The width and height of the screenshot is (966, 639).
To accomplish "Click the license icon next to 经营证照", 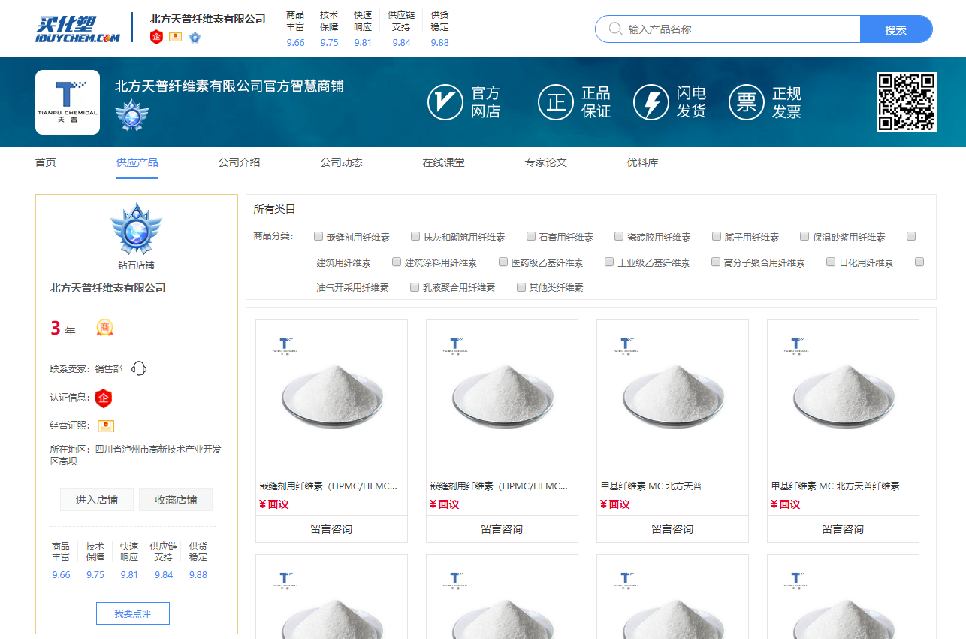I will point(106,426).
